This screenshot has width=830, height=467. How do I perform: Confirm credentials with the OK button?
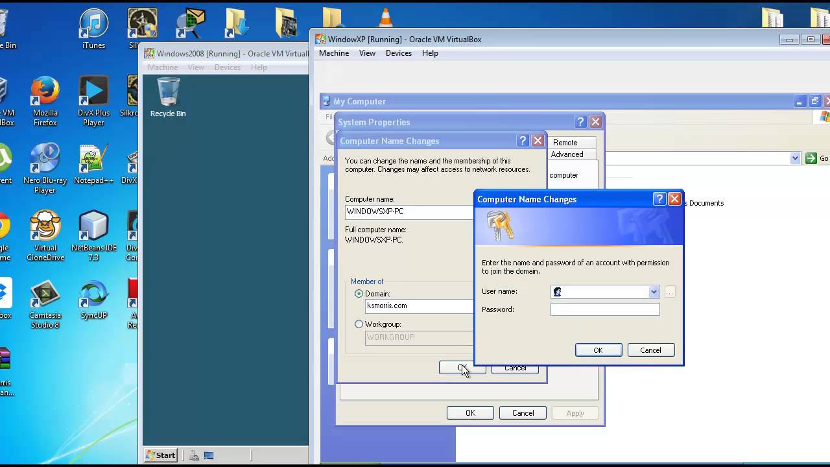click(599, 350)
